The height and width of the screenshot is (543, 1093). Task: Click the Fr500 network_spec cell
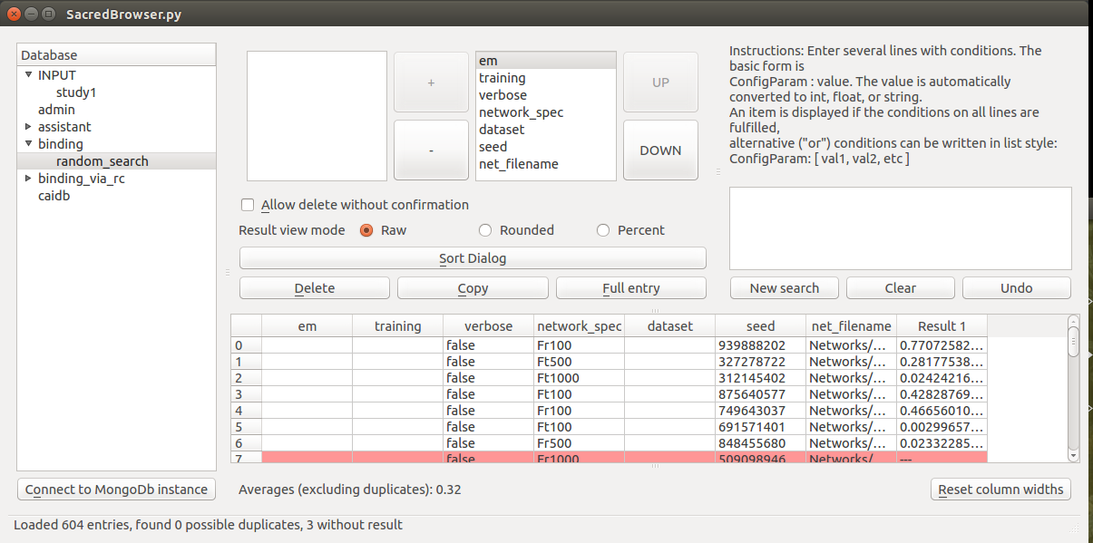(580, 443)
